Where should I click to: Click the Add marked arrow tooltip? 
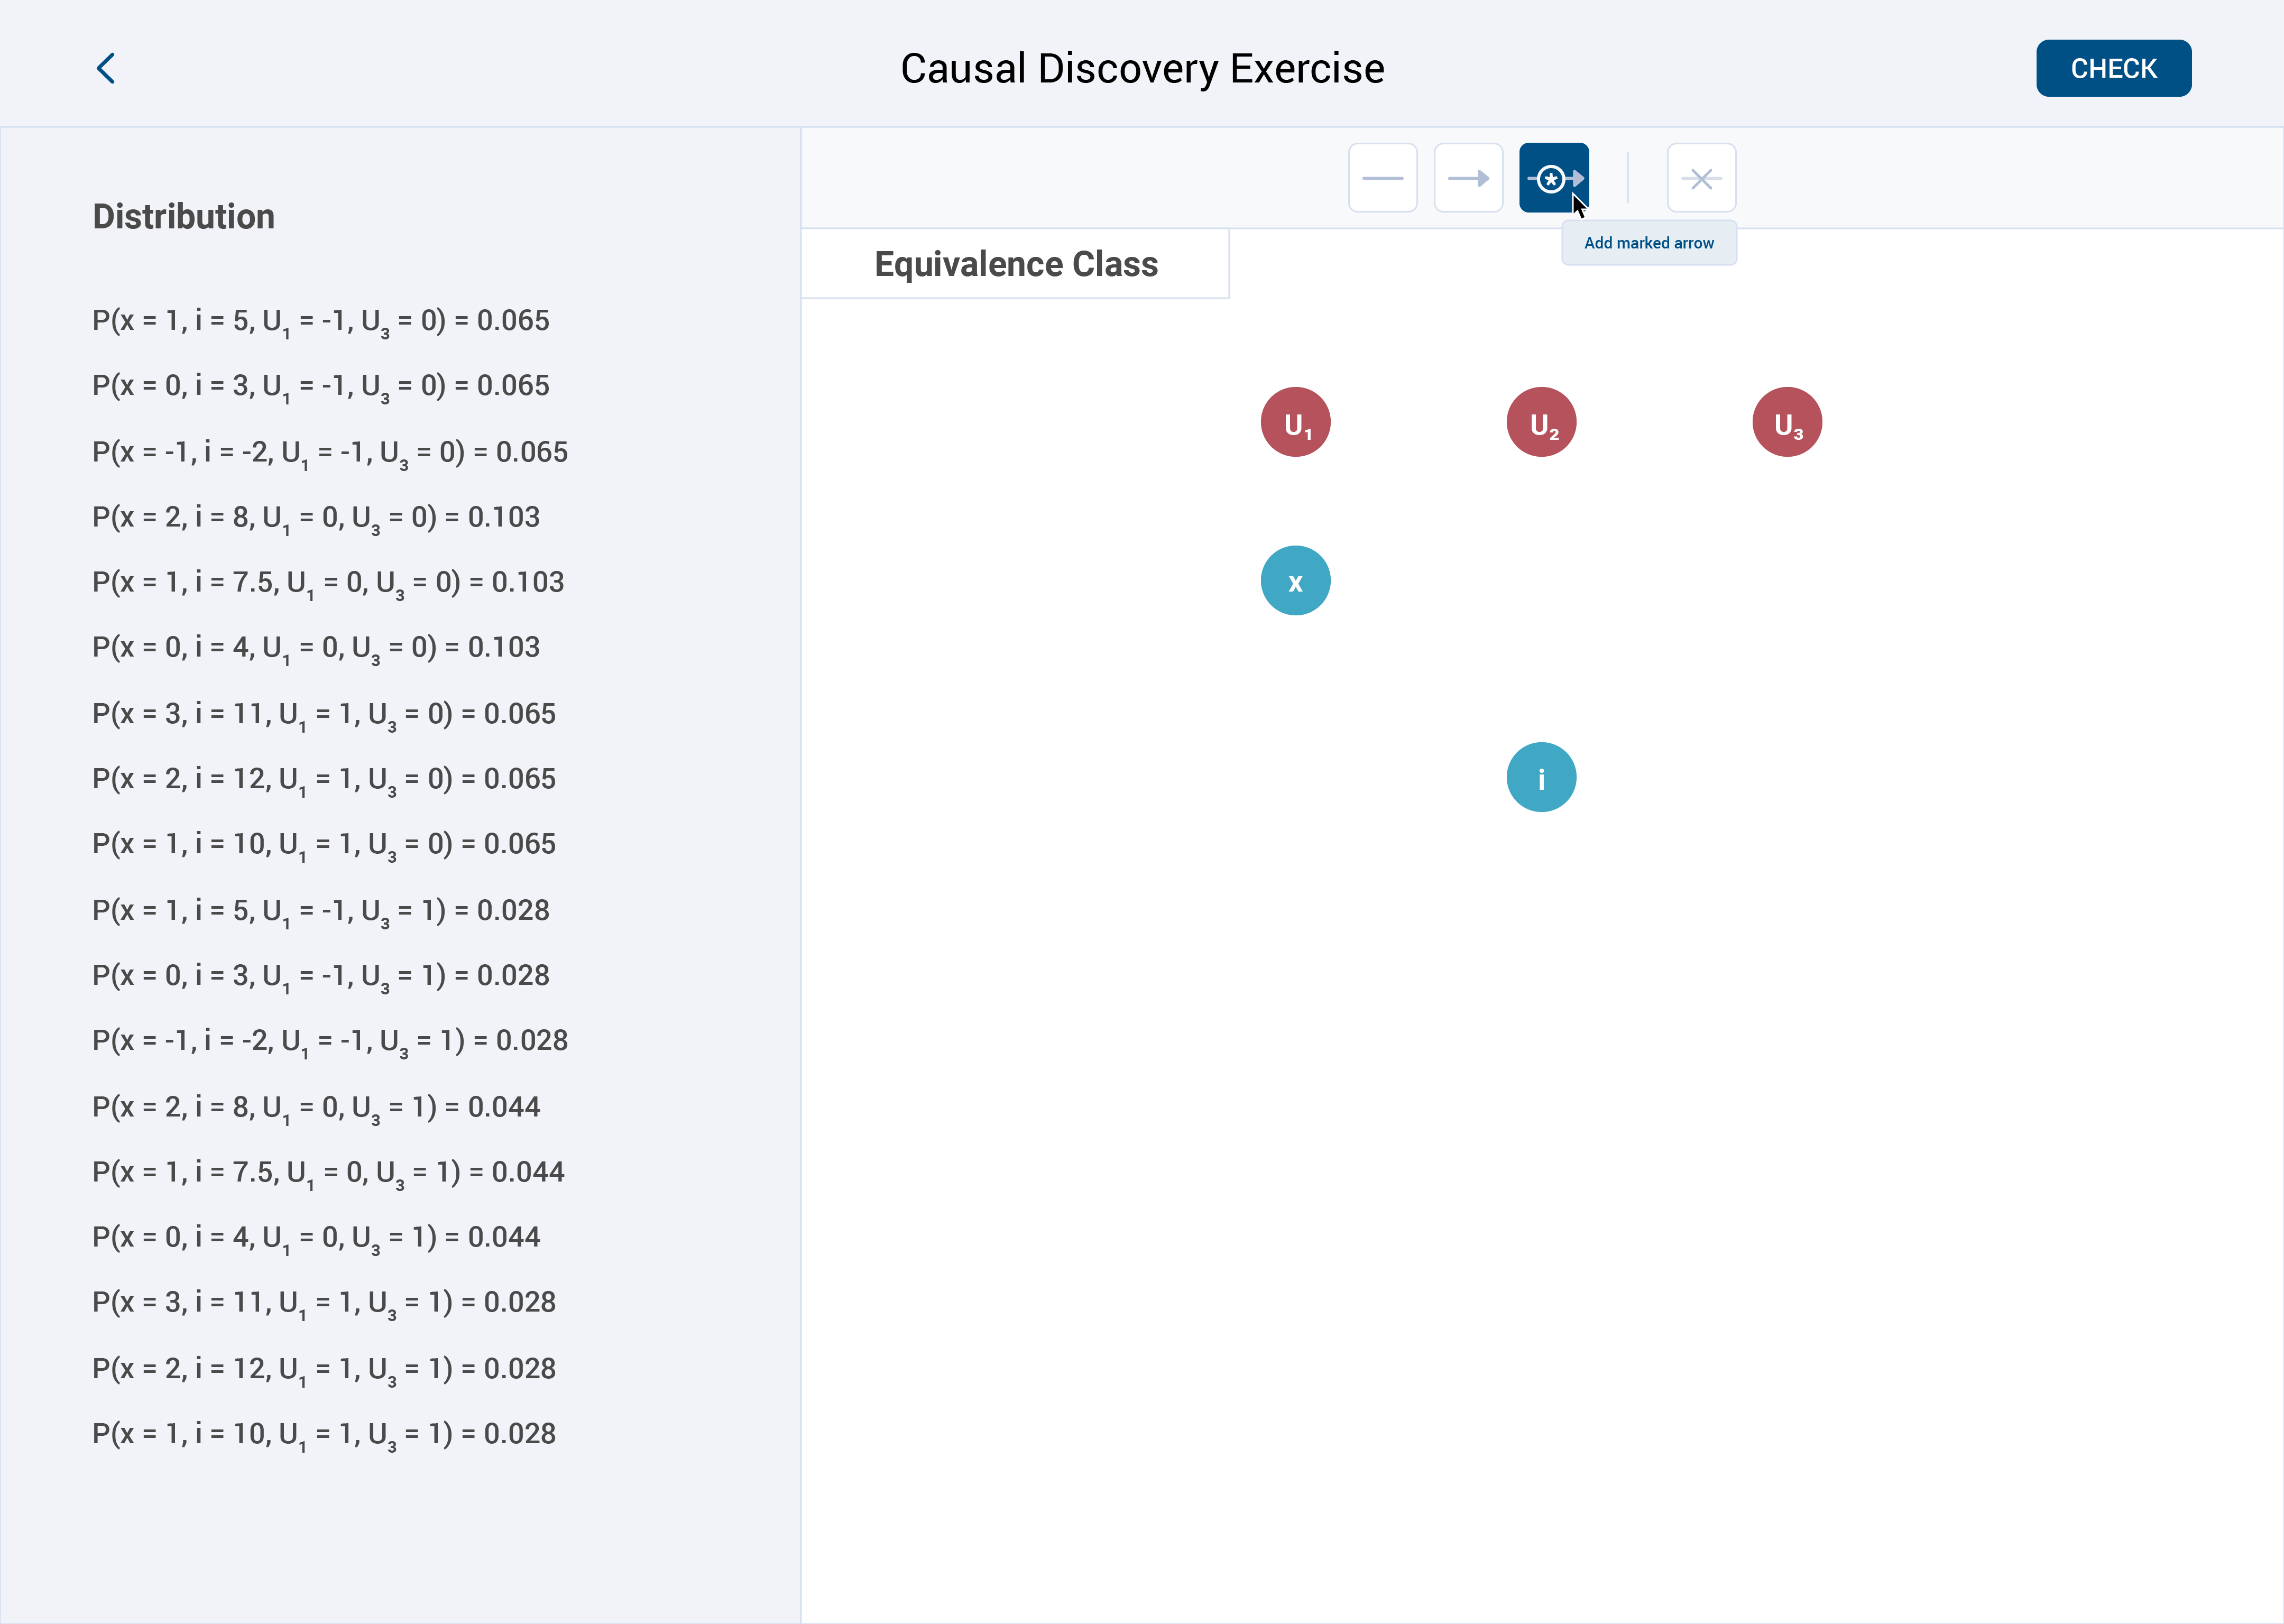[1648, 243]
